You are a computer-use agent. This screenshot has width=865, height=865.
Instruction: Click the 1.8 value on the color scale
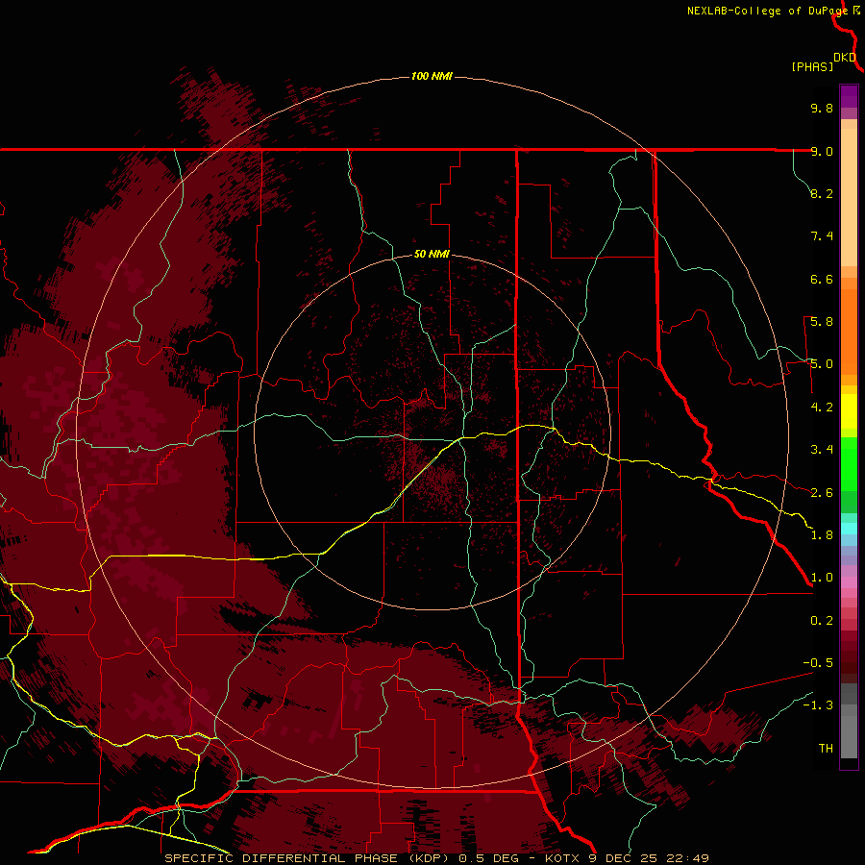click(x=822, y=535)
